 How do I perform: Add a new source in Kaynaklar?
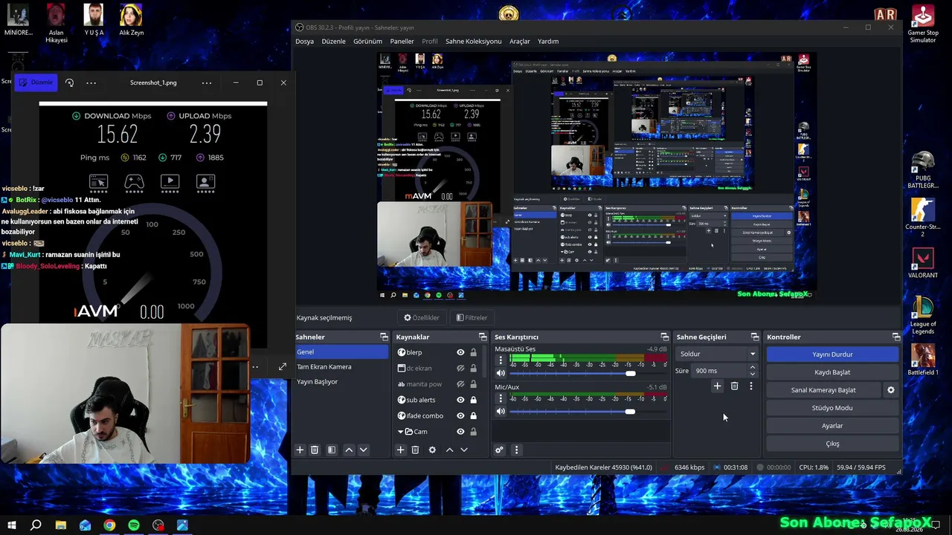click(400, 450)
